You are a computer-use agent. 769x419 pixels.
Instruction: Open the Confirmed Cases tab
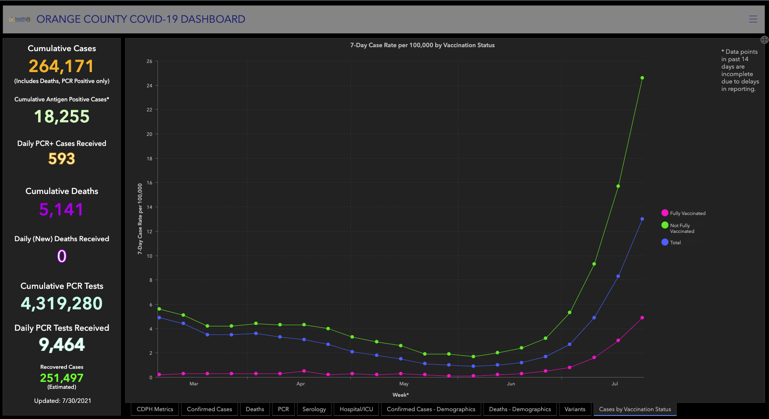coord(210,409)
